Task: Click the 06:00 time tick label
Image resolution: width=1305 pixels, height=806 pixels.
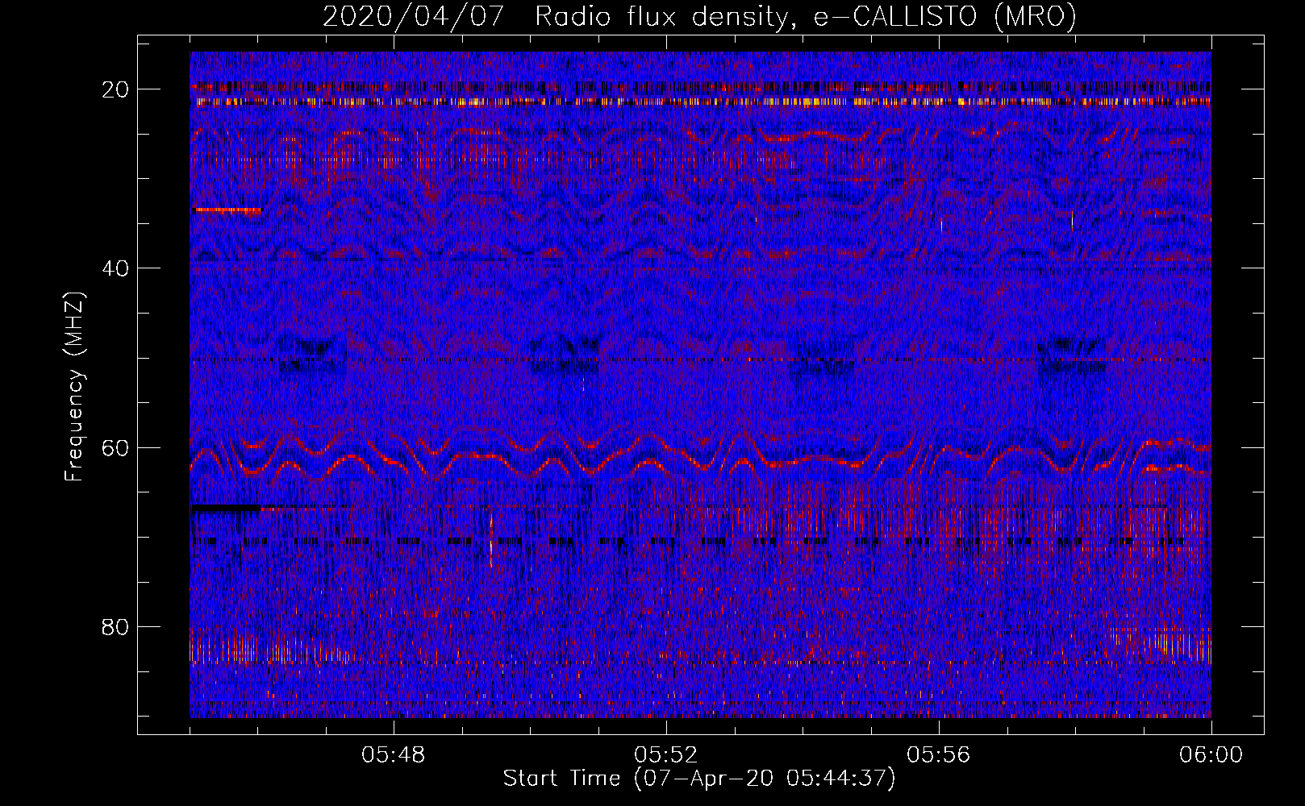Action: [x=1211, y=755]
